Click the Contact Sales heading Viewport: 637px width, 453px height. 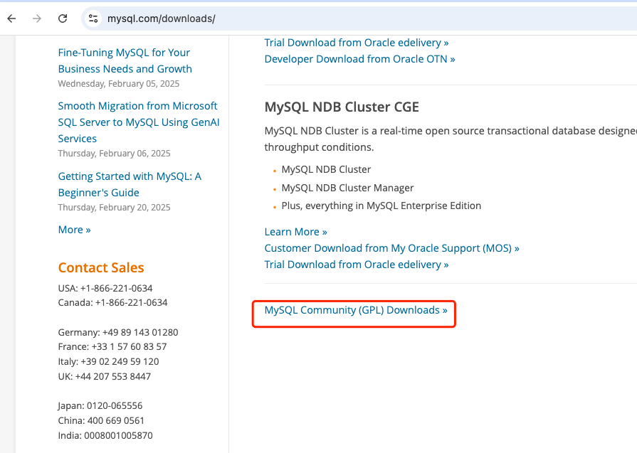point(101,268)
